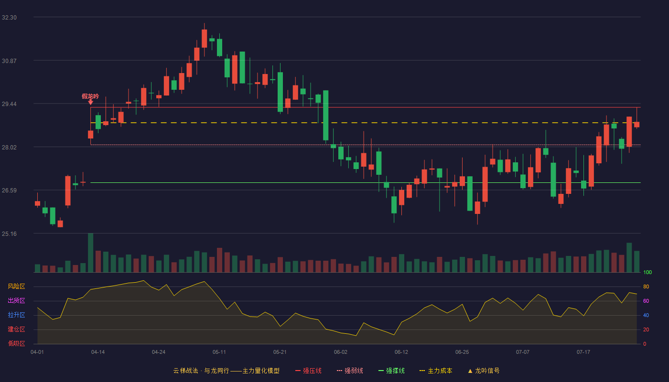Toggle the 强压线 legend entry
The image size is (669, 382).
coord(308,371)
